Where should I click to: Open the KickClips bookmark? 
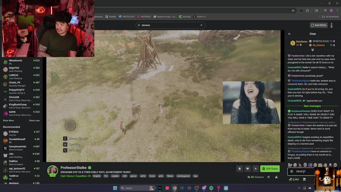tap(185, 17)
